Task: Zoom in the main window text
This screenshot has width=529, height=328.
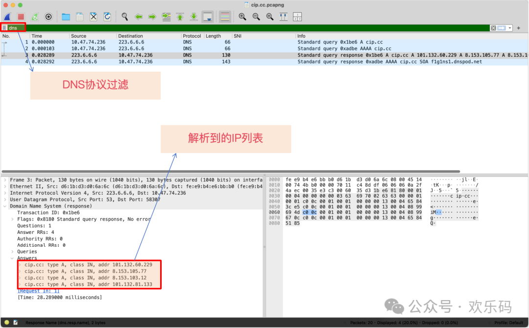Action: click(242, 17)
